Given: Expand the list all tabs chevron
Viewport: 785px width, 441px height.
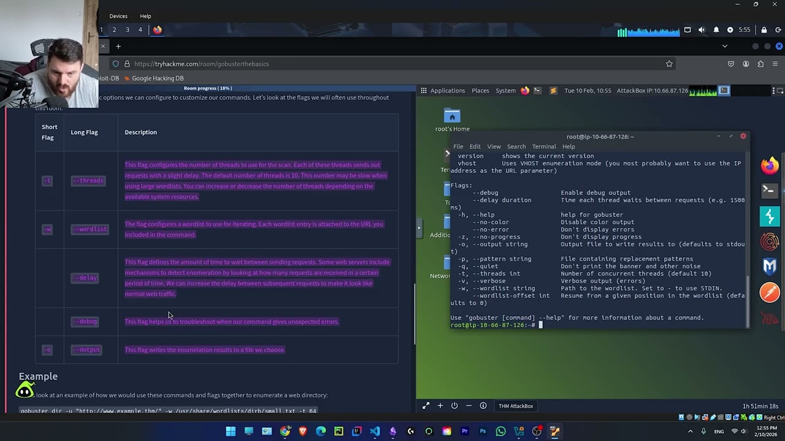Looking at the screenshot, I should [724, 46].
